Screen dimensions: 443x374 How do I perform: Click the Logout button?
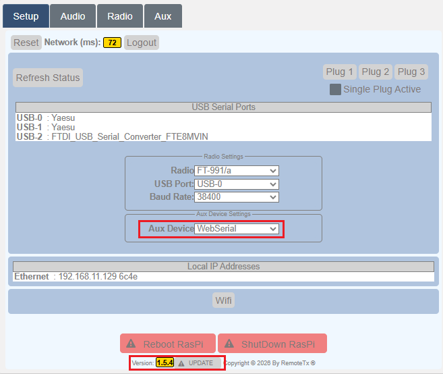pyautogui.click(x=142, y=43)
